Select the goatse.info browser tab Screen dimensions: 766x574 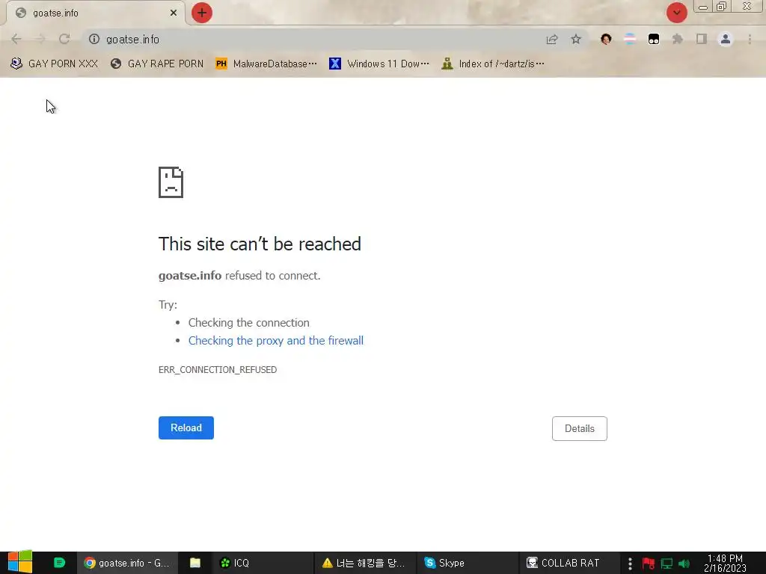(95, 13)
